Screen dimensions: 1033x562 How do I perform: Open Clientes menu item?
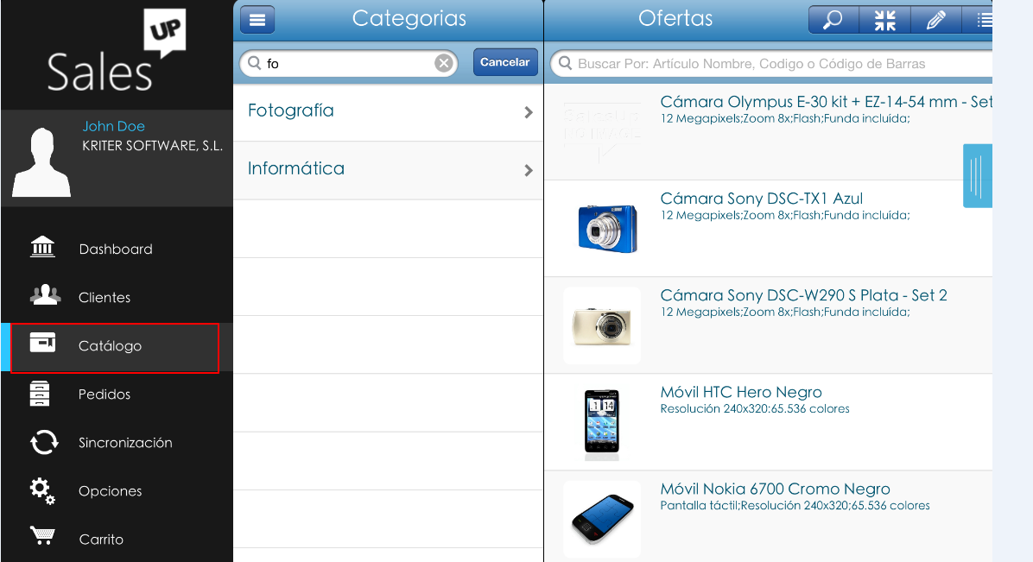(117, 297)
